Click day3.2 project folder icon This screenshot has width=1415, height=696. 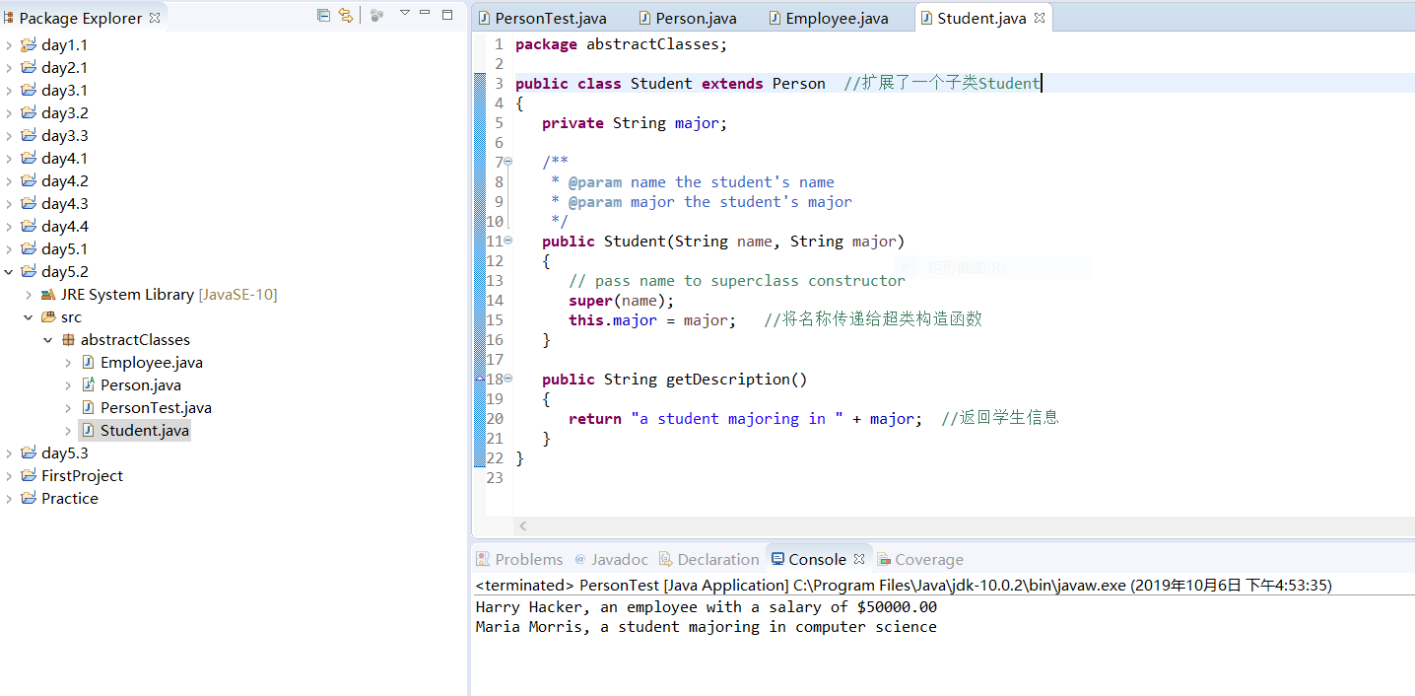[28, 112]
